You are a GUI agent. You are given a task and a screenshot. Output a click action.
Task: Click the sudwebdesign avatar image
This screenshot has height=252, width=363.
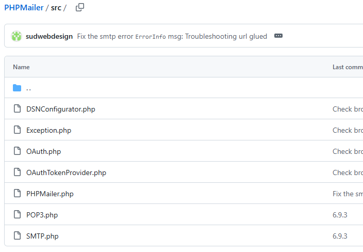(x=16, y=36)
